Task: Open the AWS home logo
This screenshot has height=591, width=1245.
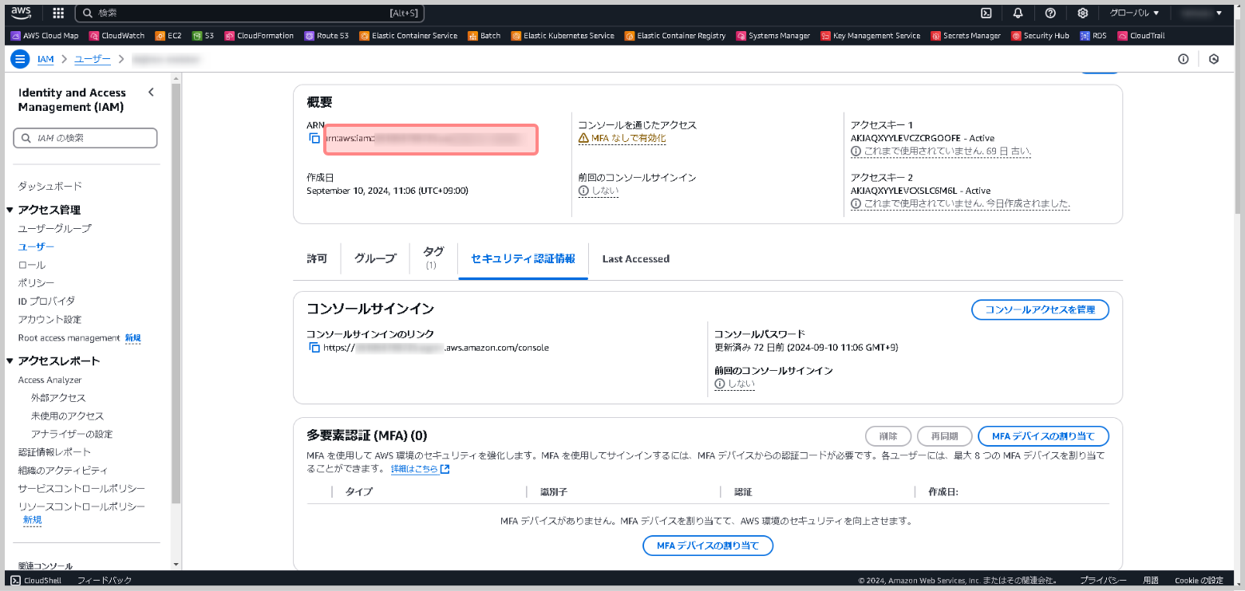Action: (x=22, y=12)
